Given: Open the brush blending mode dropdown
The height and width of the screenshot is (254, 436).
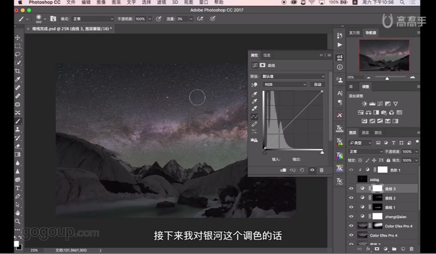Looking at the screenshot, I should point(93,19).
